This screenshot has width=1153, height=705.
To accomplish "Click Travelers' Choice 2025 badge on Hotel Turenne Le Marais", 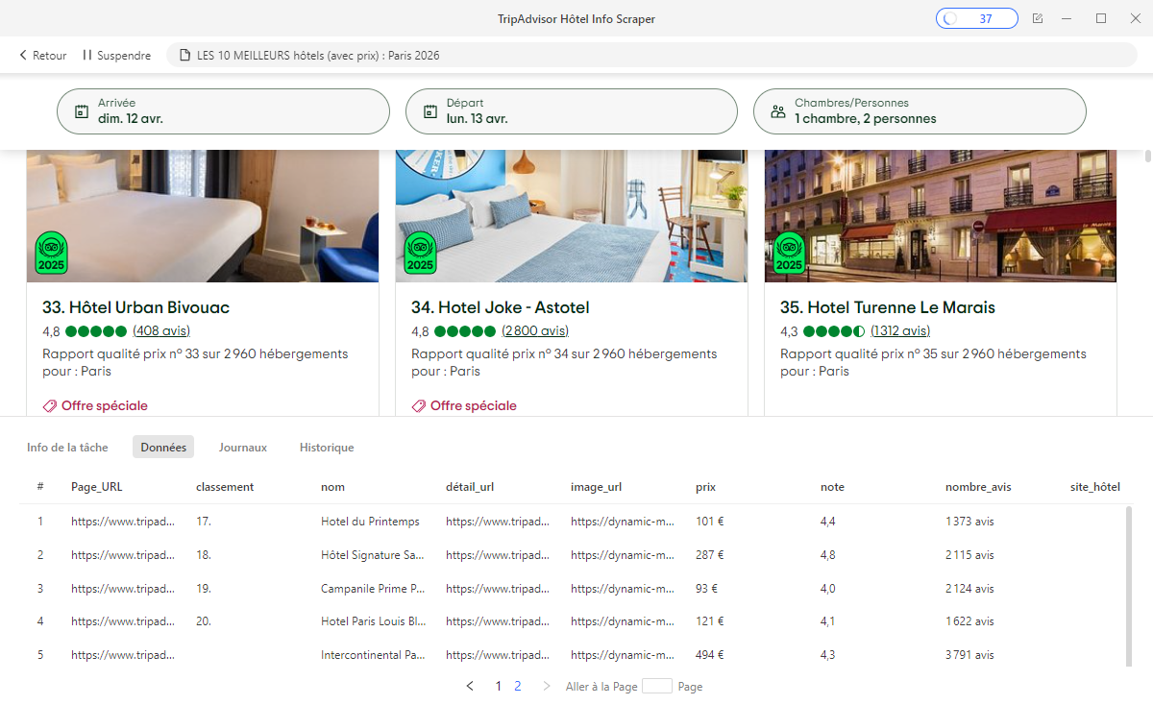I will (x=789, y=253).
